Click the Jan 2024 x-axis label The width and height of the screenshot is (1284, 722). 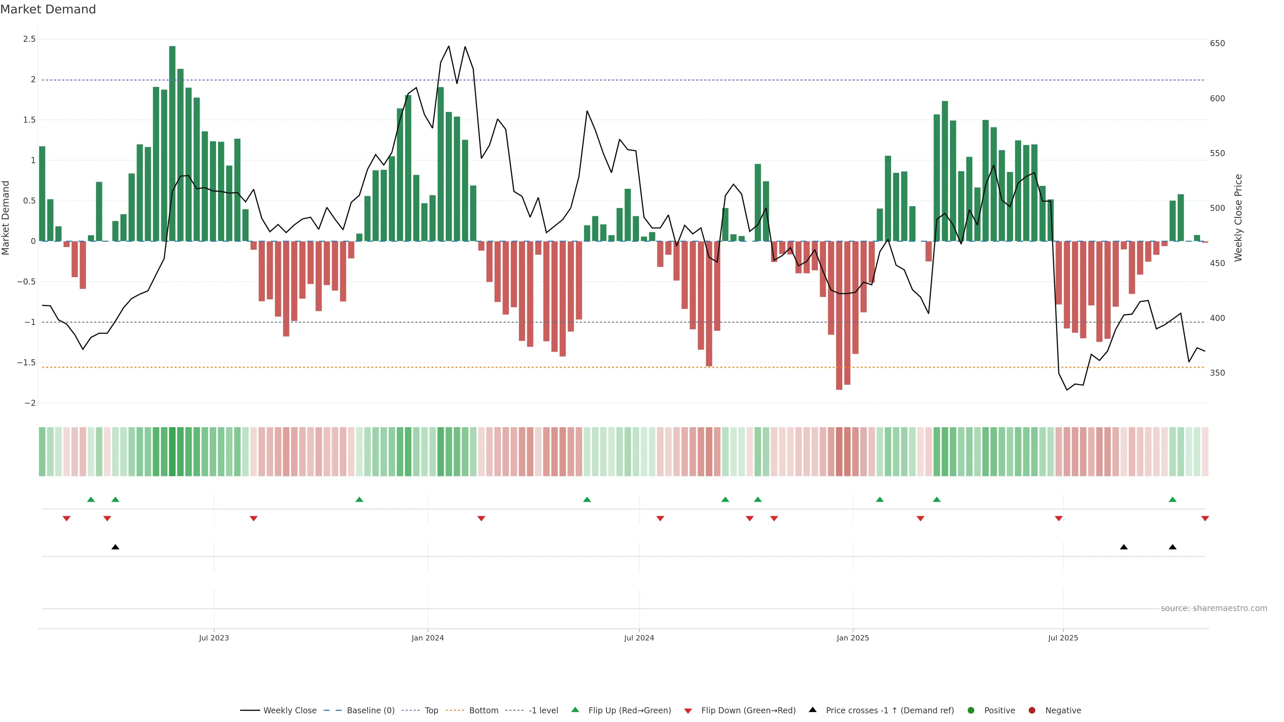click(427, 638)
